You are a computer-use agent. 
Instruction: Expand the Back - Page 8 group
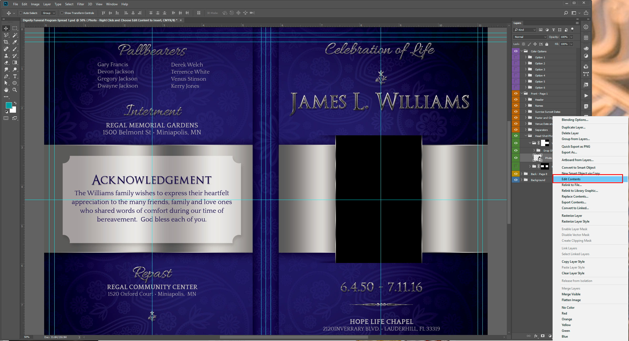coord(522,174)
